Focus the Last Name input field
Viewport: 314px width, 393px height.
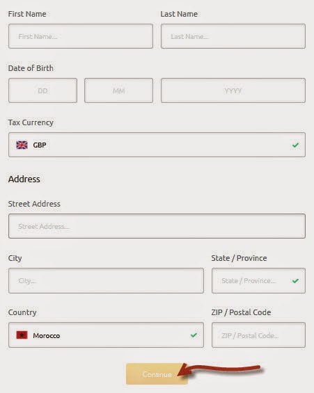pyautogui.click(x=233, y=36)
